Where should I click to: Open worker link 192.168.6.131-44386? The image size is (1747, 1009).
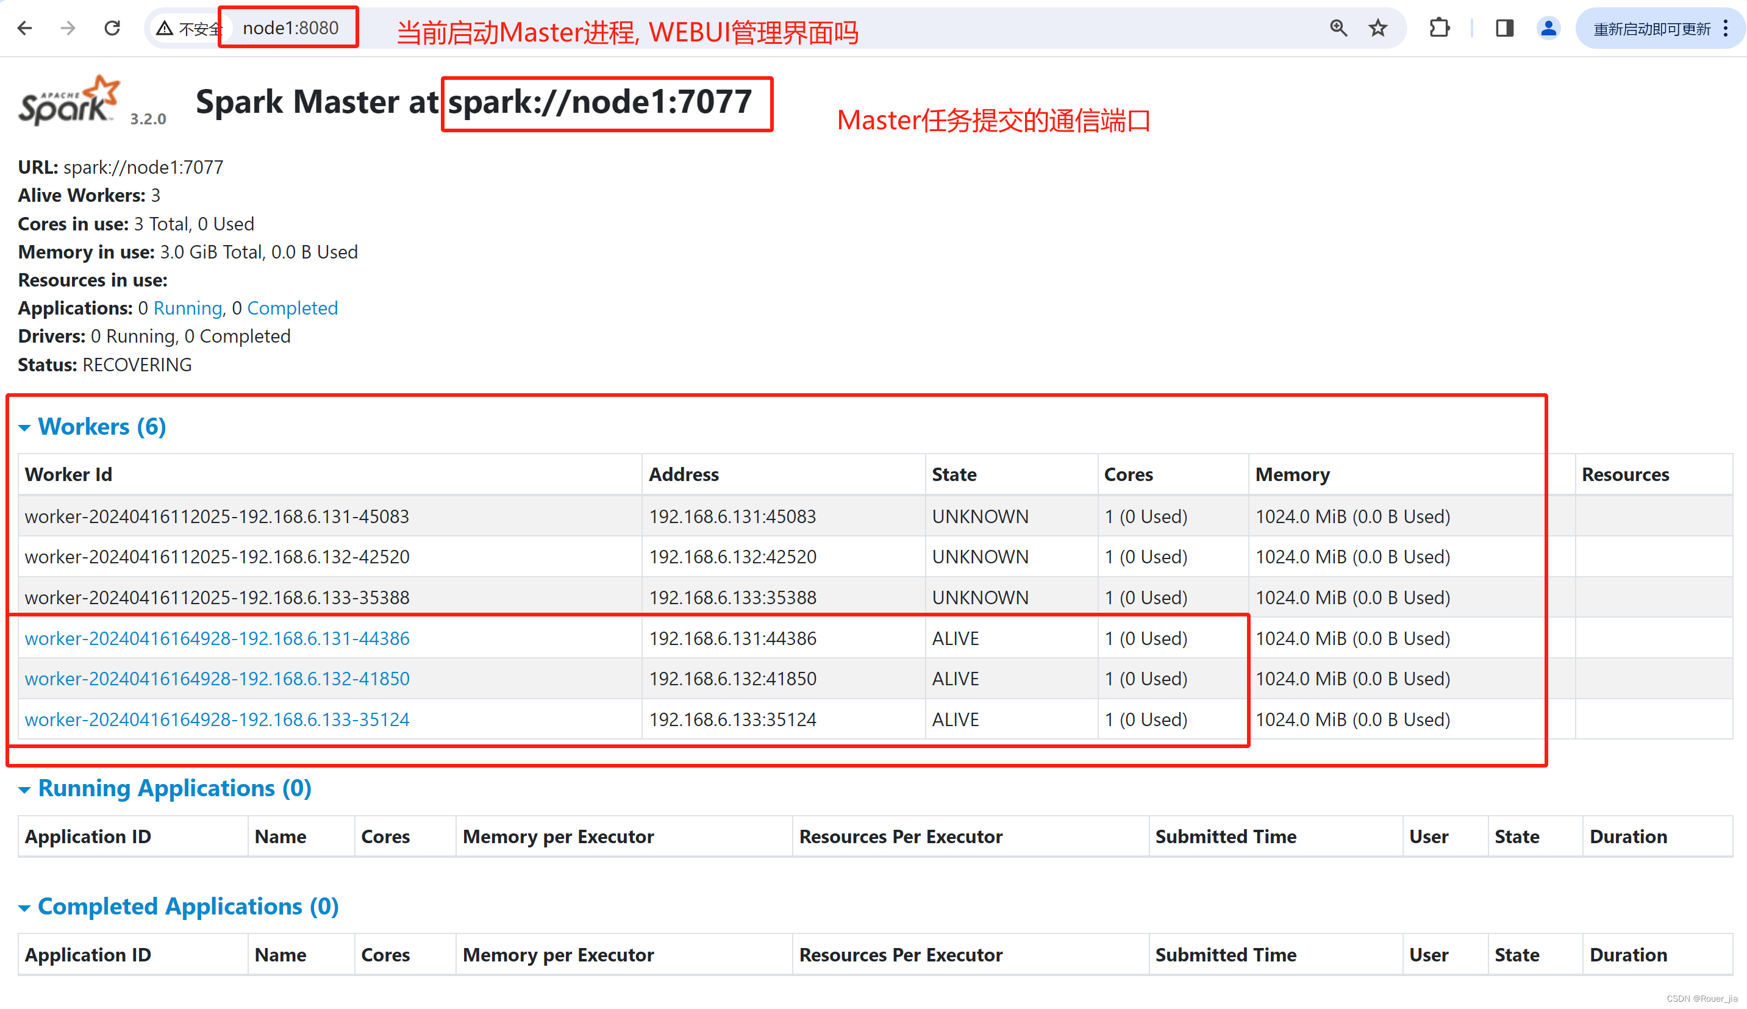point(217,639)
